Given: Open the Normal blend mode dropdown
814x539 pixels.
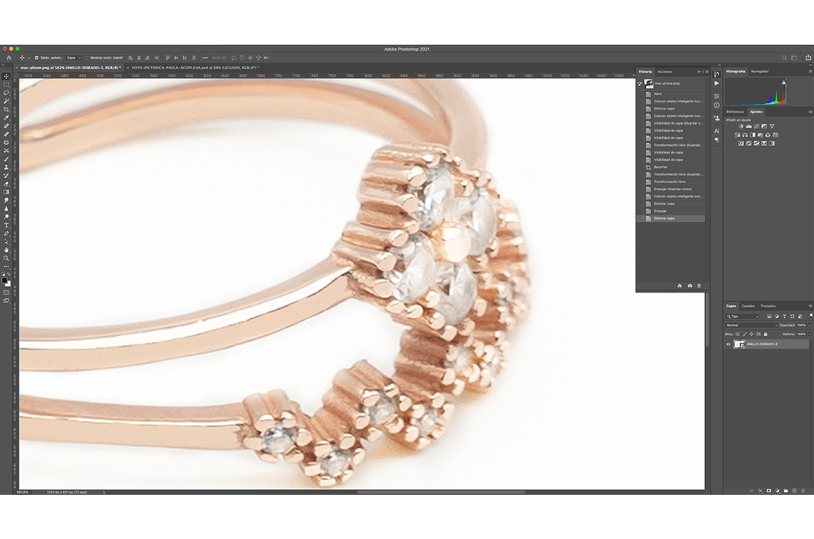Looking at the screenshot, I should coord(752,325).
